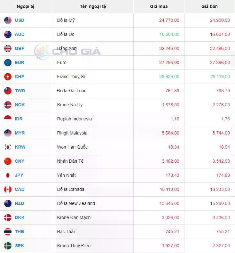Click the Australia flag icon

point(8,34)
